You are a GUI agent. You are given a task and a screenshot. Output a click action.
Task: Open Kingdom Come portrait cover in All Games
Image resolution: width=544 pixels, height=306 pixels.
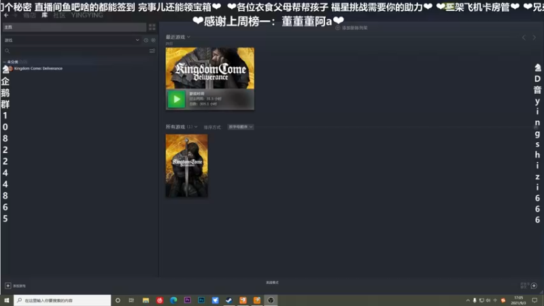186,166
